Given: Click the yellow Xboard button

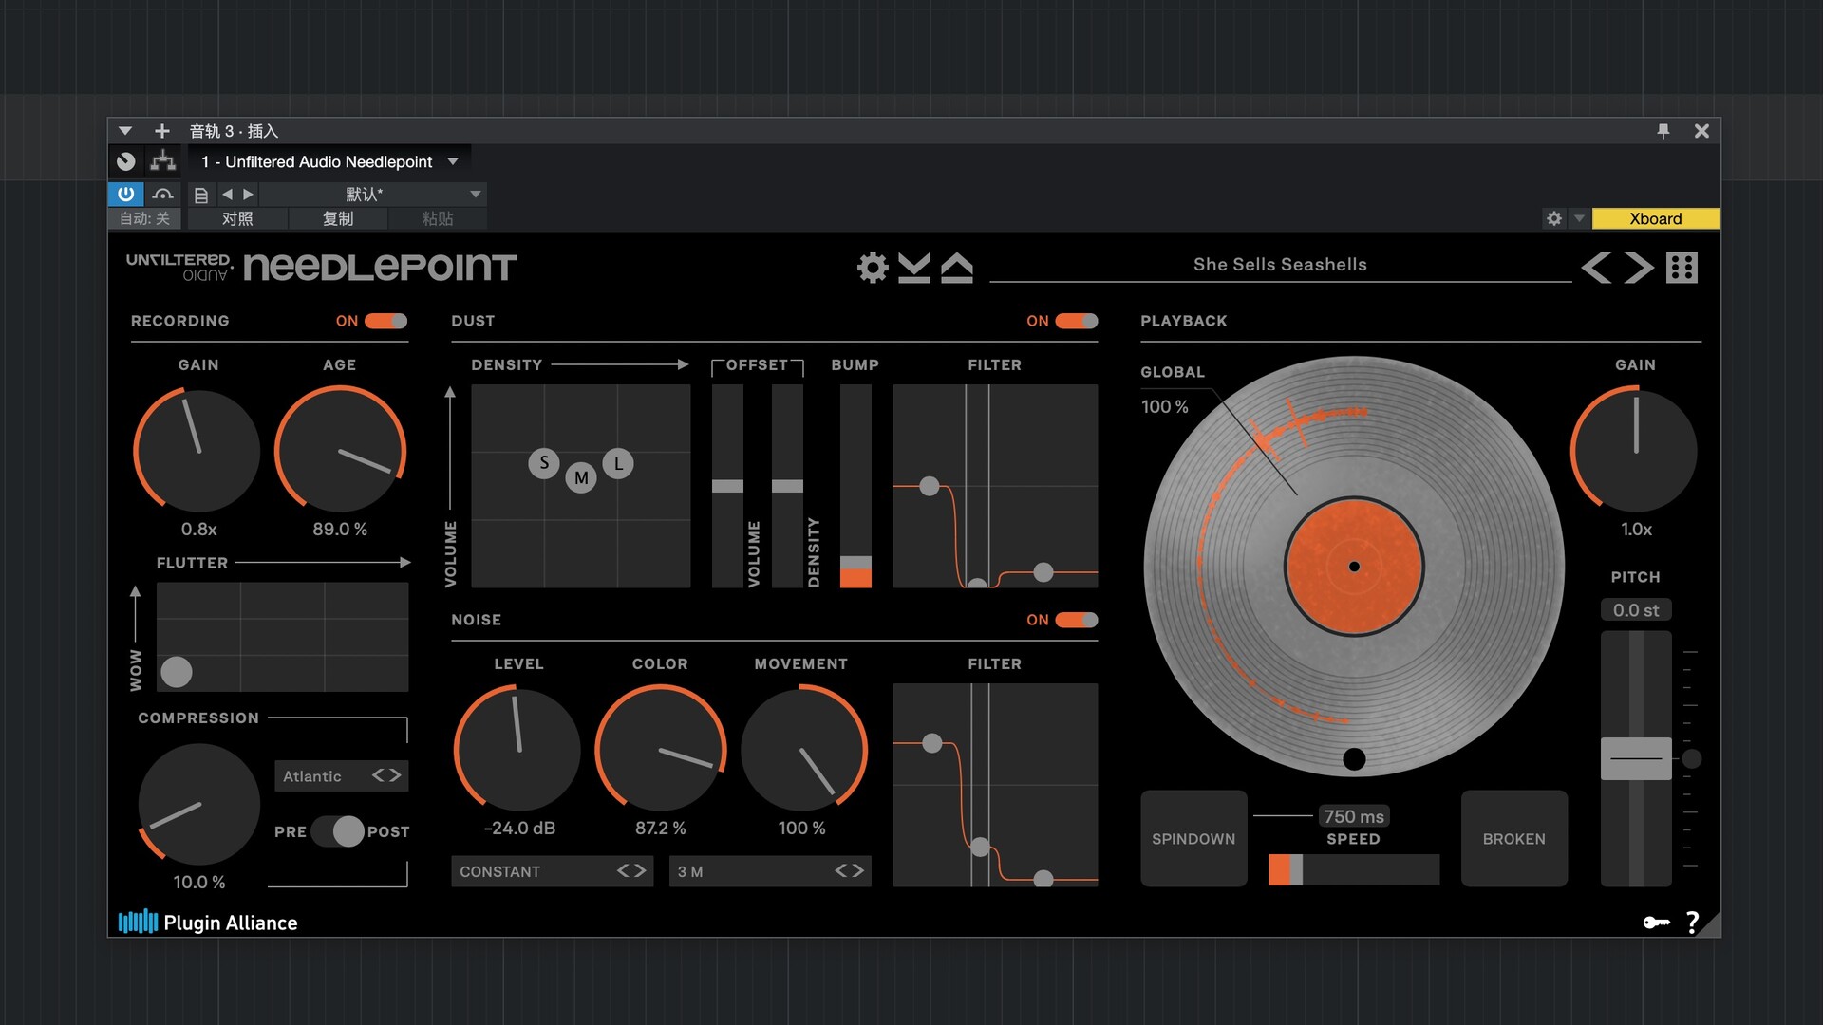Looking at the screenshot, I should tap(1655, 218).
